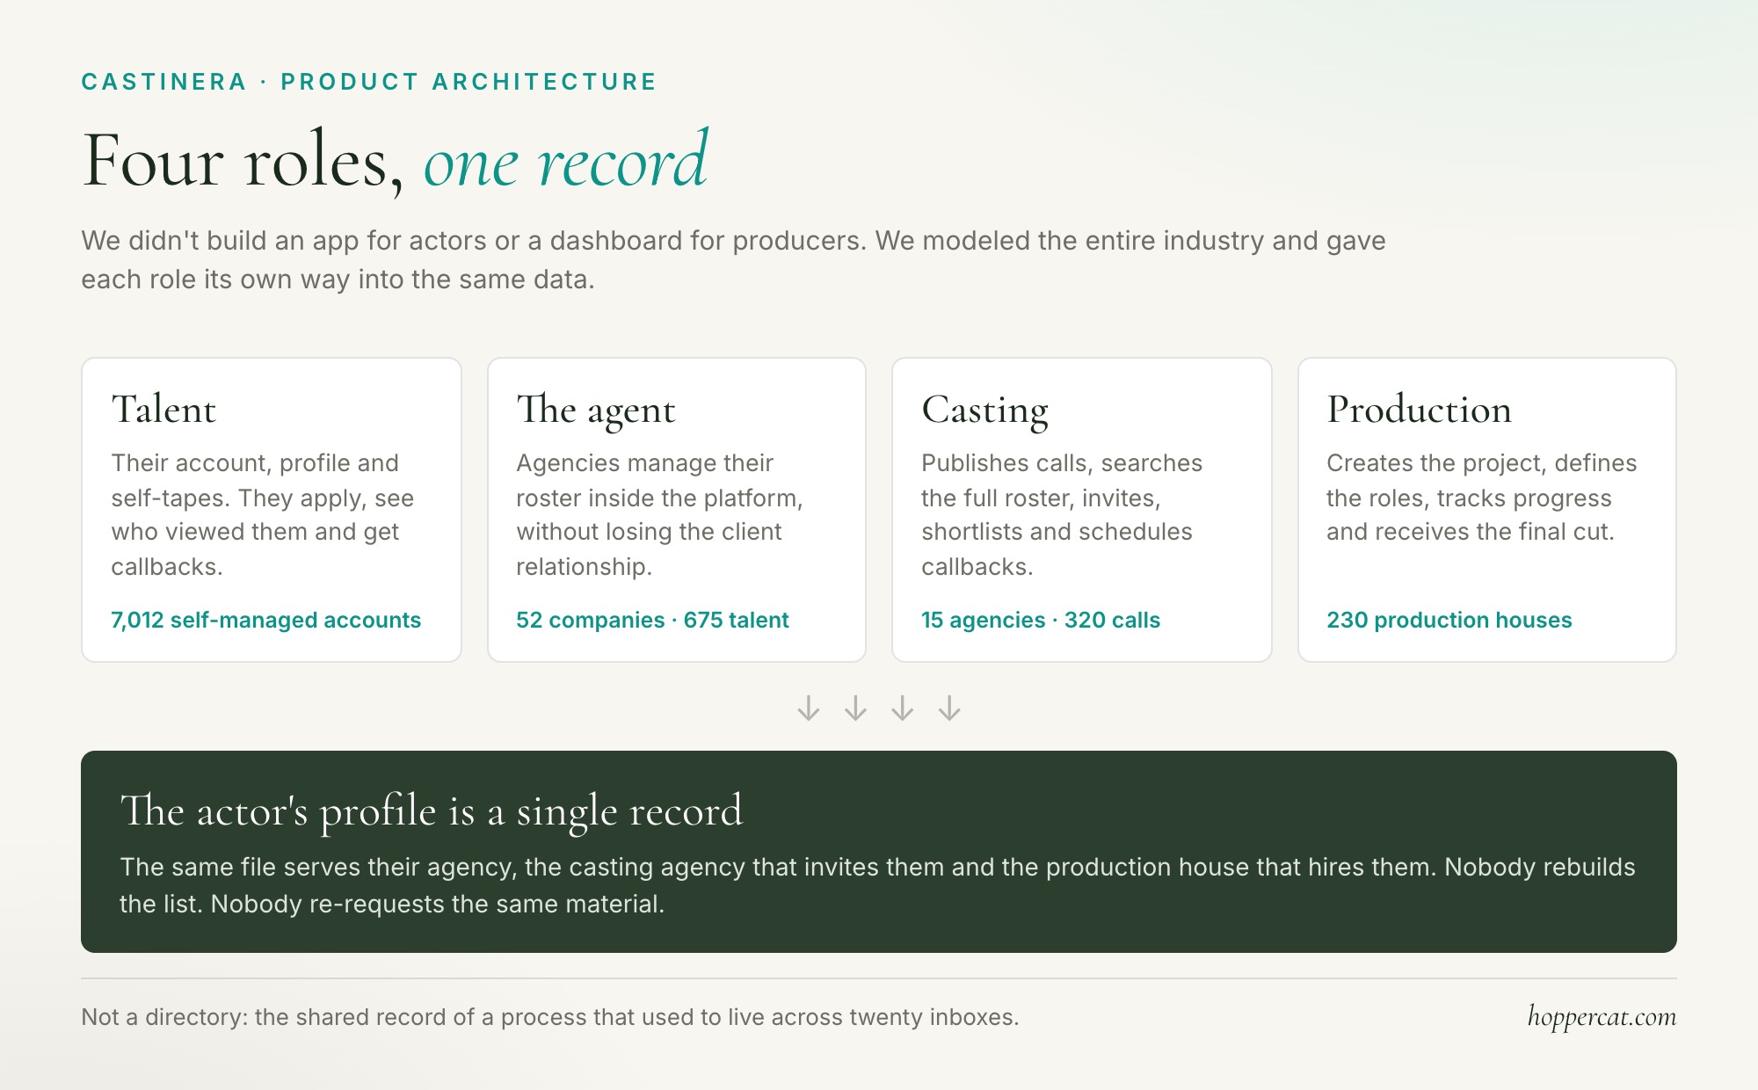Click '230 production houses' stat
This screenshot has width=1758, height=1090.
[1449, 620]
